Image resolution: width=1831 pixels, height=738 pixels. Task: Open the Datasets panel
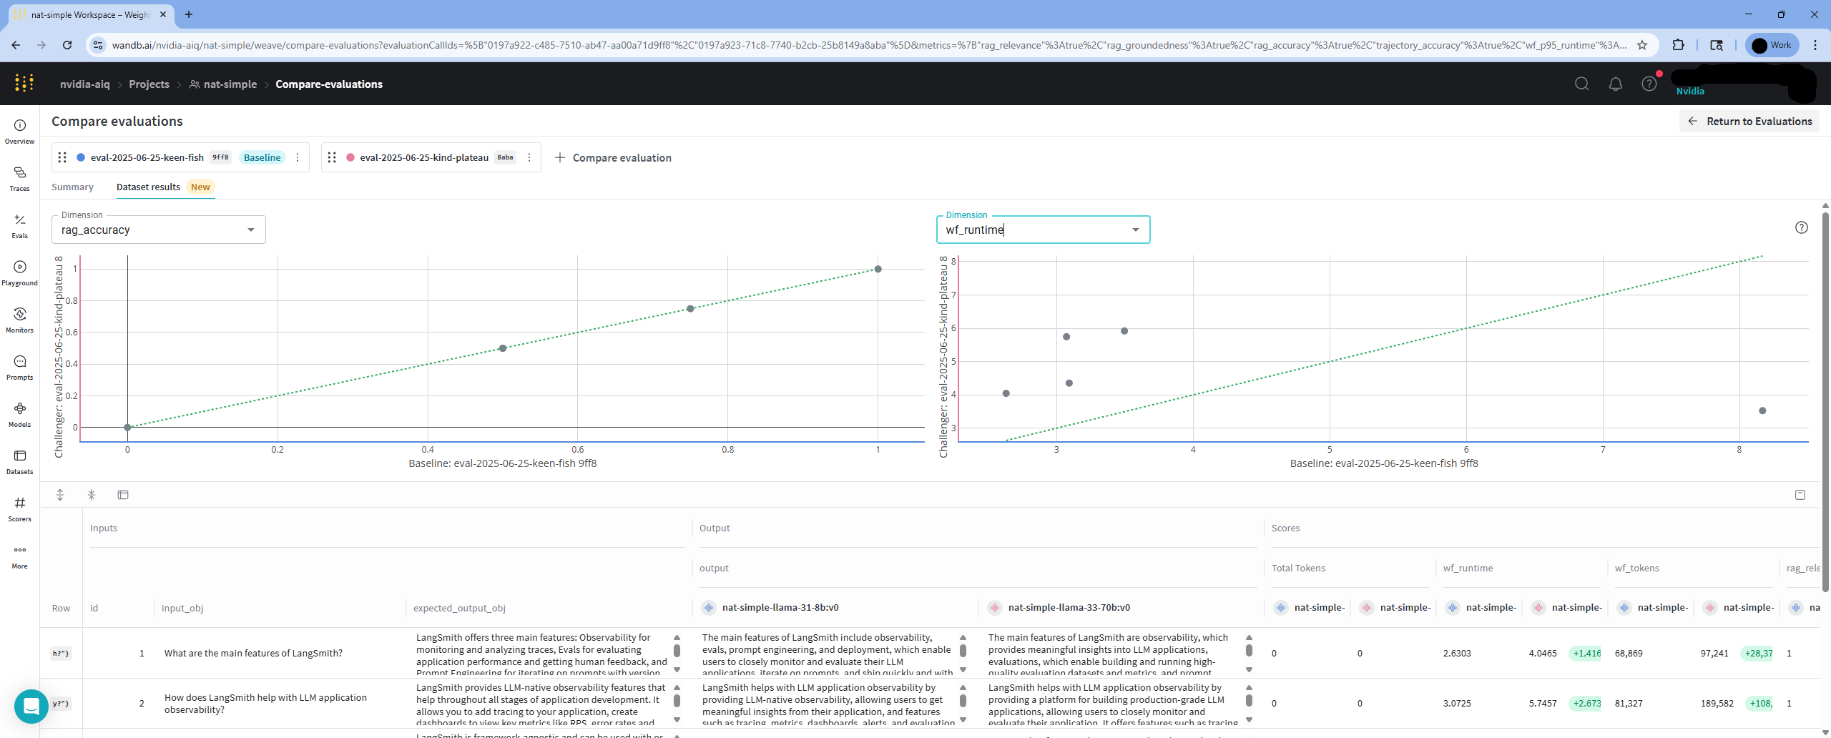coord(19,461)
